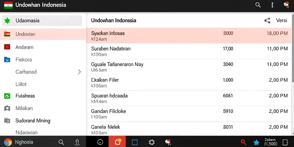Click the 18,00 PM time value
This screenshot has width=294, height=147.
click(277, 33)
